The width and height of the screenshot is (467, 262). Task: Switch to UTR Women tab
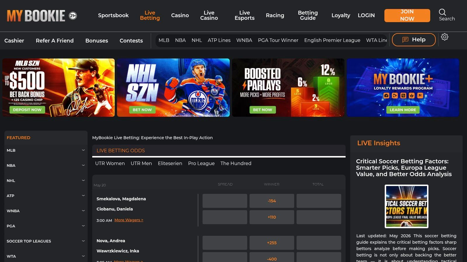110,163
